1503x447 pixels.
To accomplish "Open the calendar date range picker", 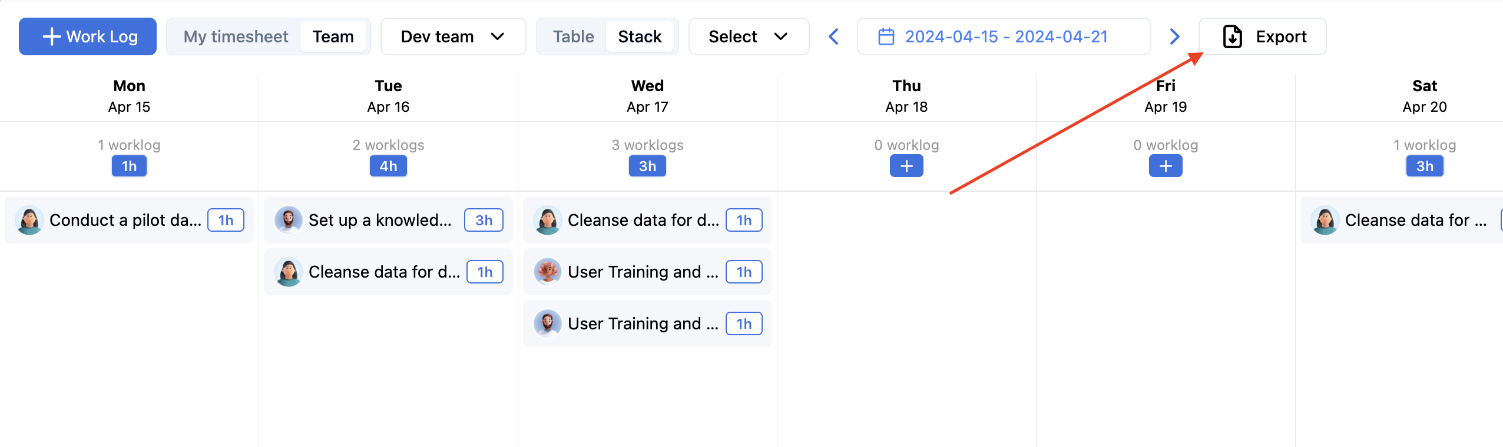I will point(1004,36).
